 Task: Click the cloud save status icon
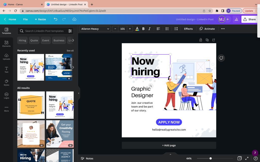(74, 19)
